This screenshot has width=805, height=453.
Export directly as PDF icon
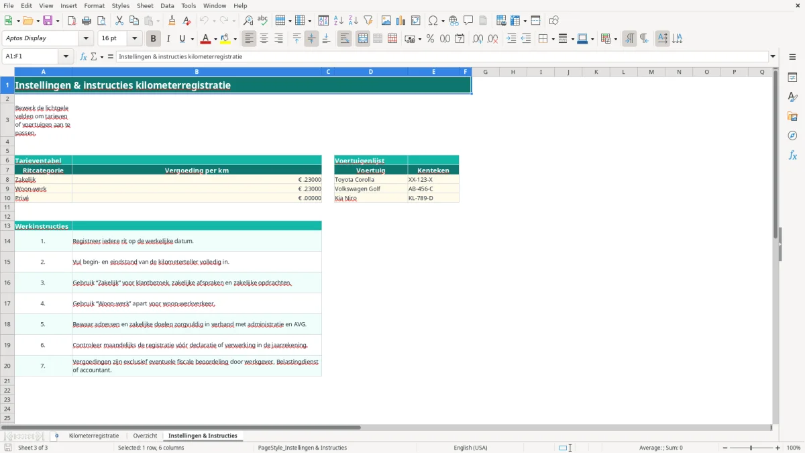pyautogui.click(x=72, y=21)
